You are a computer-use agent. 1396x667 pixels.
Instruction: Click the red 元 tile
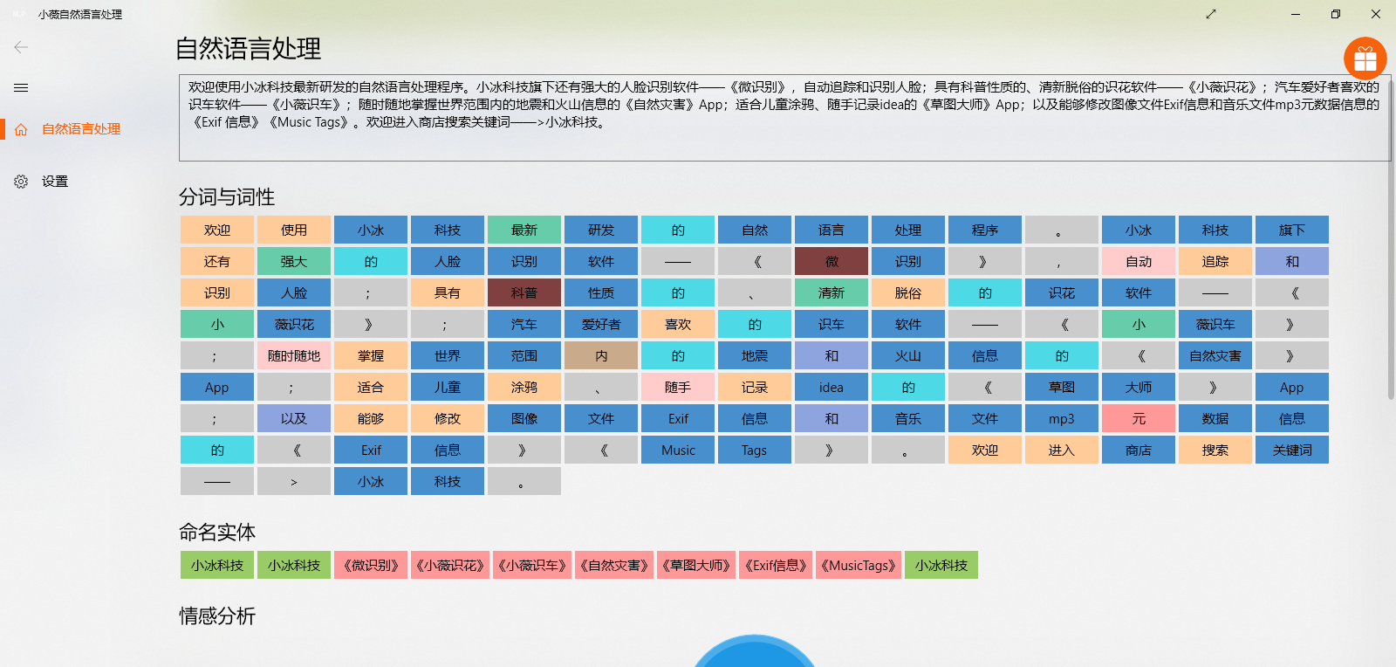(x=1139, y=418)
